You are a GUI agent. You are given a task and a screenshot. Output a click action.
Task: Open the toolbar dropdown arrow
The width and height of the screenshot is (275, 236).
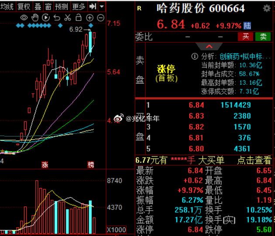coord(102,7)
